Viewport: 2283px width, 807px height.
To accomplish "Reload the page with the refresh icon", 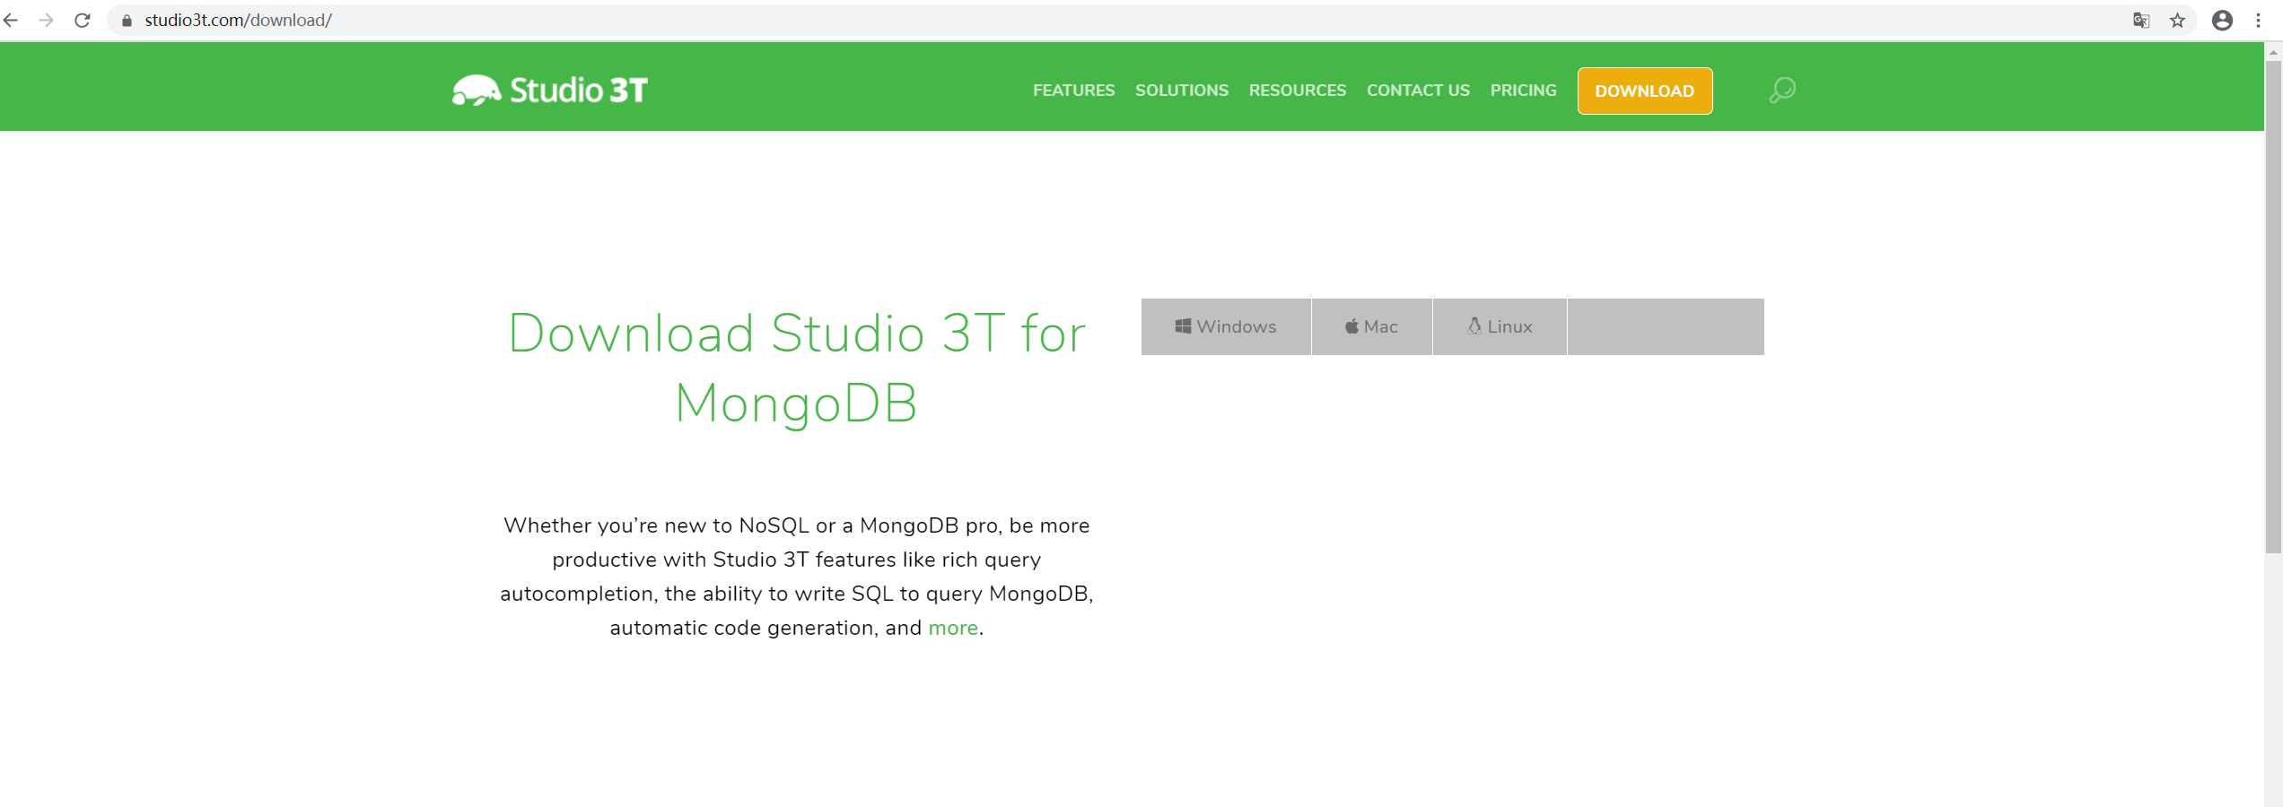I will 83,20.
